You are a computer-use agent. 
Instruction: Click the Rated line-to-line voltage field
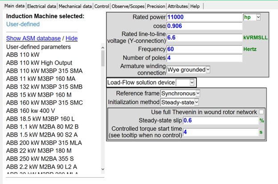(204, 38)
